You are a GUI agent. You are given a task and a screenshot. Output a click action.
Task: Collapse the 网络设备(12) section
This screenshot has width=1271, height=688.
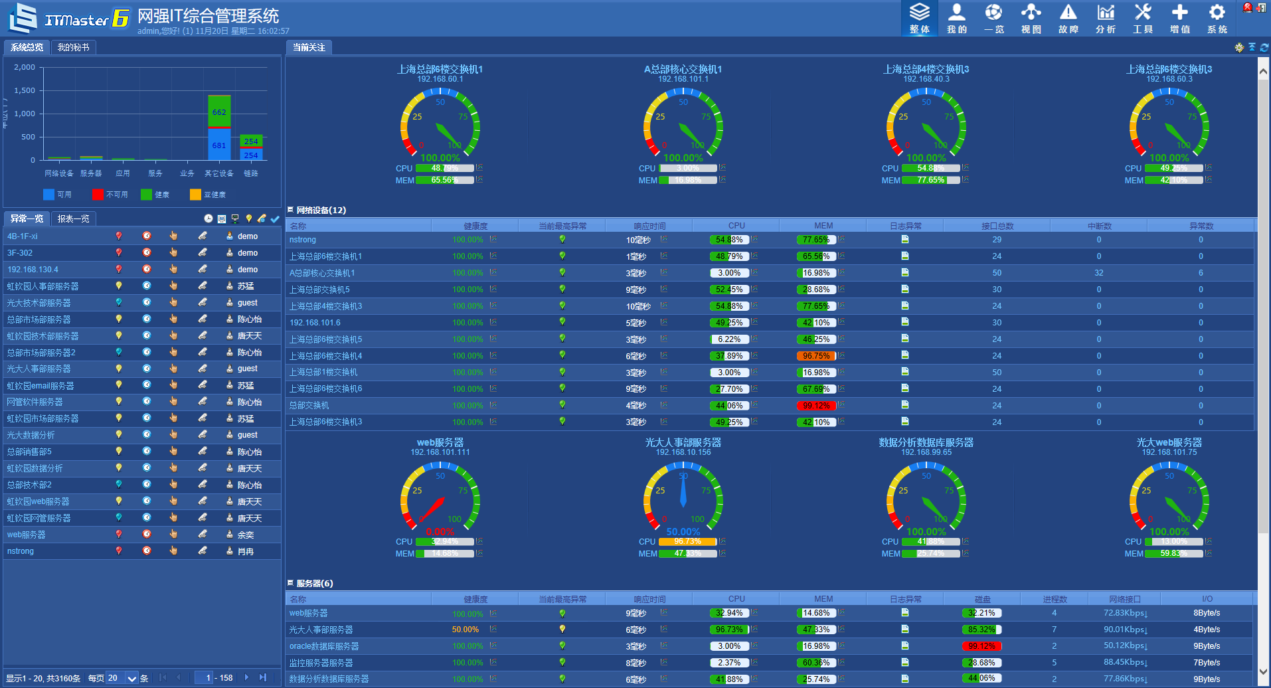pos(290,210)
